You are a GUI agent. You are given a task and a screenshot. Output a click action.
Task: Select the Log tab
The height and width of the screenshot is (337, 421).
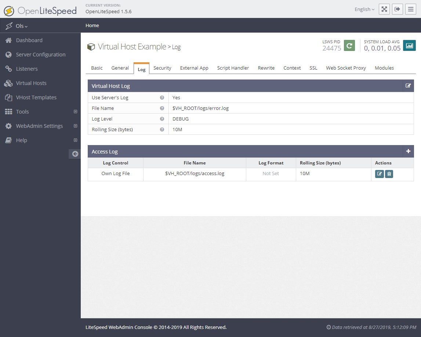tap(142, 68)
